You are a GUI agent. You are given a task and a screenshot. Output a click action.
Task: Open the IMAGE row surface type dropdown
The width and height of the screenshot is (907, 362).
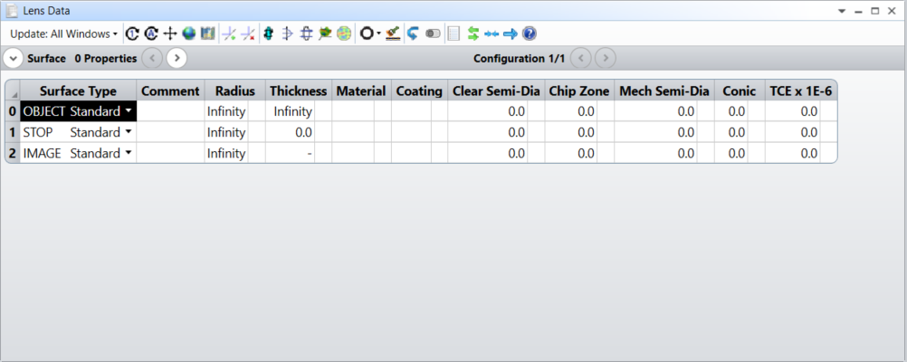click(128, 153)
